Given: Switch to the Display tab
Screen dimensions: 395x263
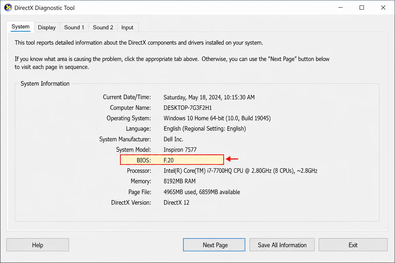Looking at the screenshot, I should [x=47, y=27].
